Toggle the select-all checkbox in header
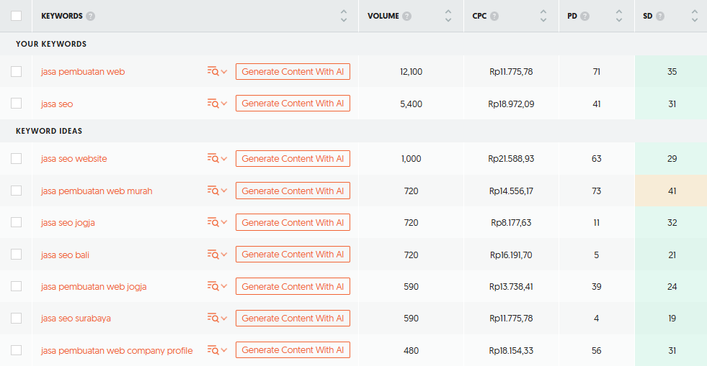 tap(16, 16)
